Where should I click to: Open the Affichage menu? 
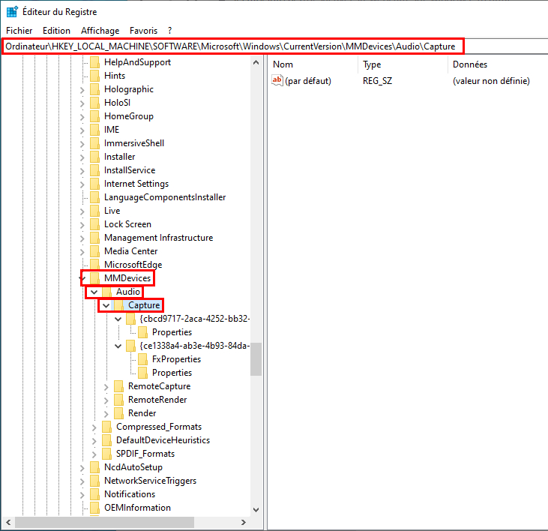coord(100,31)
